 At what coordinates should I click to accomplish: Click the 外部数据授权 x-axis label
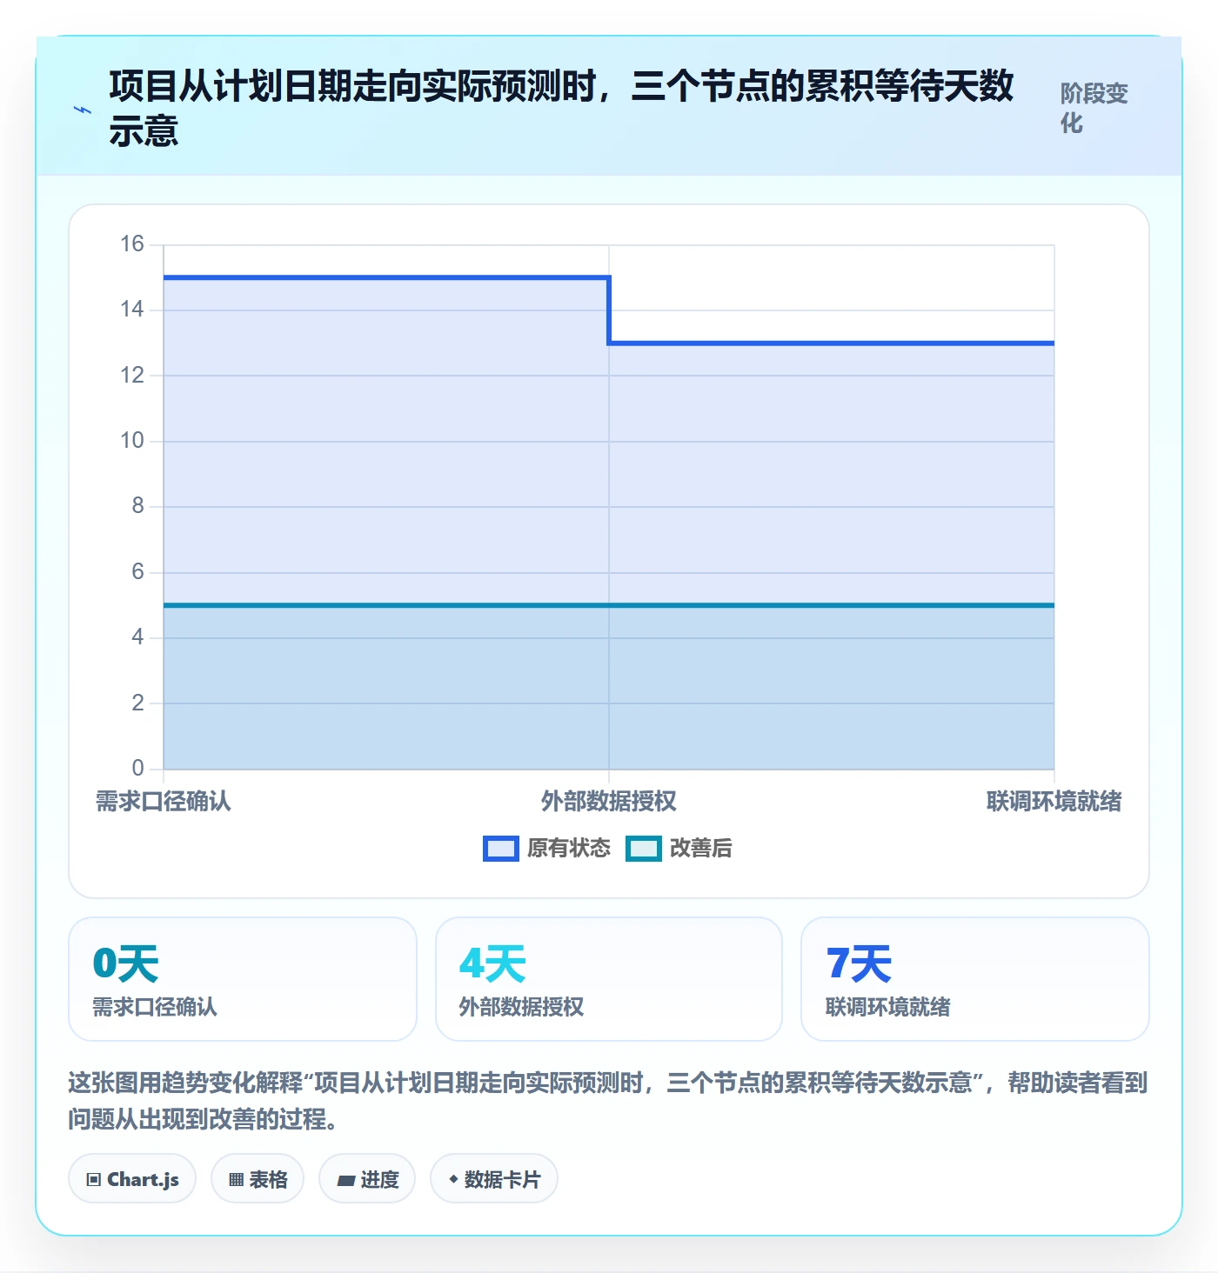tap(609, 801)
